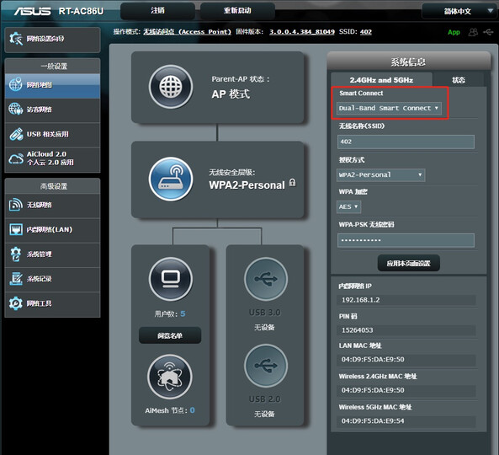This screenshot has width=499, height=455.
Task: Click the ASUS logo
Action: point(32,11)
